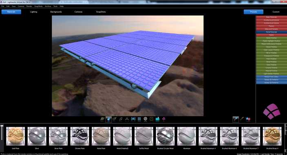Switch to the Materials tab
The image size is (287, 155).
11,12
